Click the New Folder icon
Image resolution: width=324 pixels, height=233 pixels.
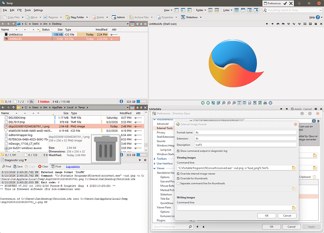pyautogui.click(x=68, y=17)
